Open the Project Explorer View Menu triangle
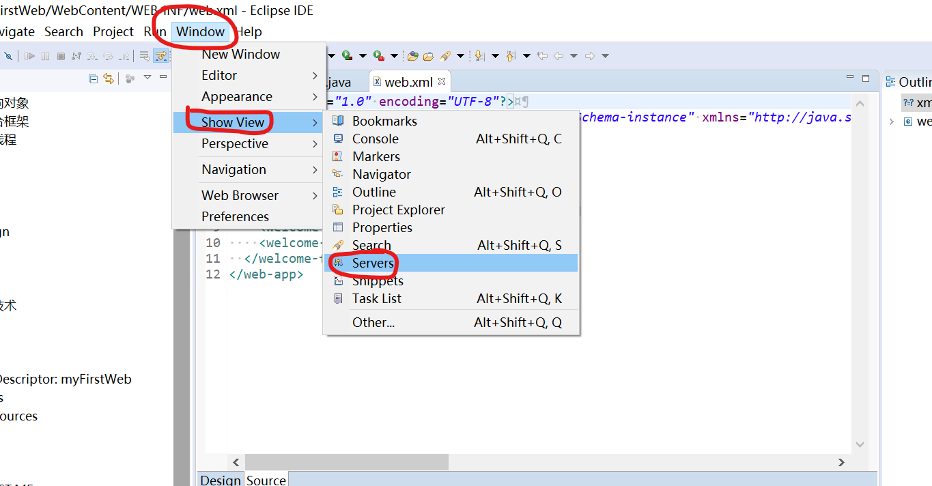The image size is (932, 486). (x=147, y=77)
